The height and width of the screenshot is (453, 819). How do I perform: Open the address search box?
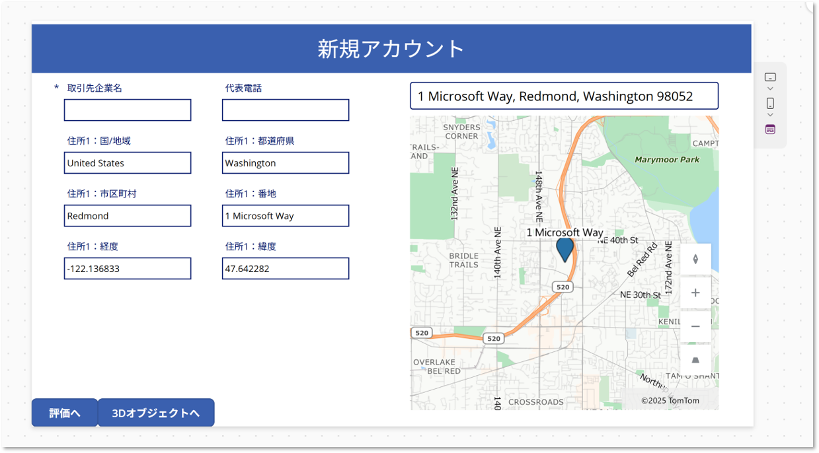[564, 96]
